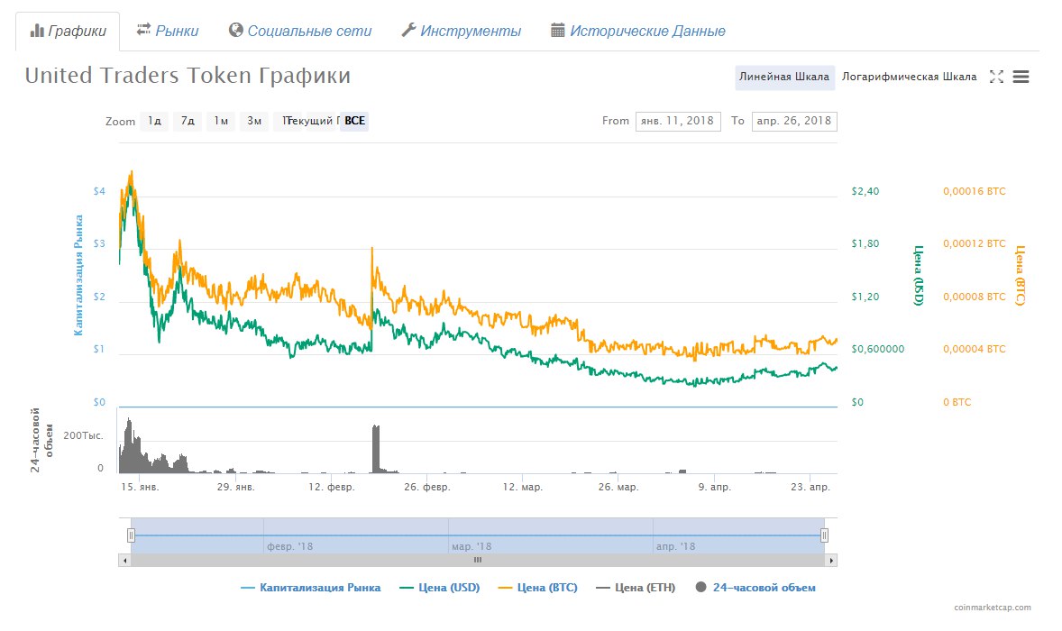Click the globe icon beside Социальные сети
Image resolution: width=1062 pixels, height=631 pixels.
235,30
